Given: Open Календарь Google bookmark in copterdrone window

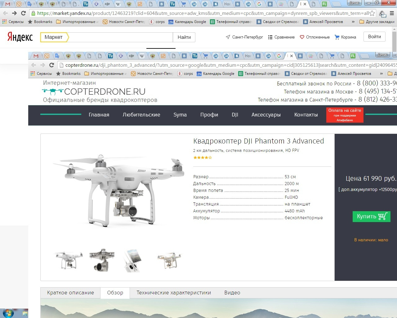Looking at the screenshot, I should coord(216,74).
